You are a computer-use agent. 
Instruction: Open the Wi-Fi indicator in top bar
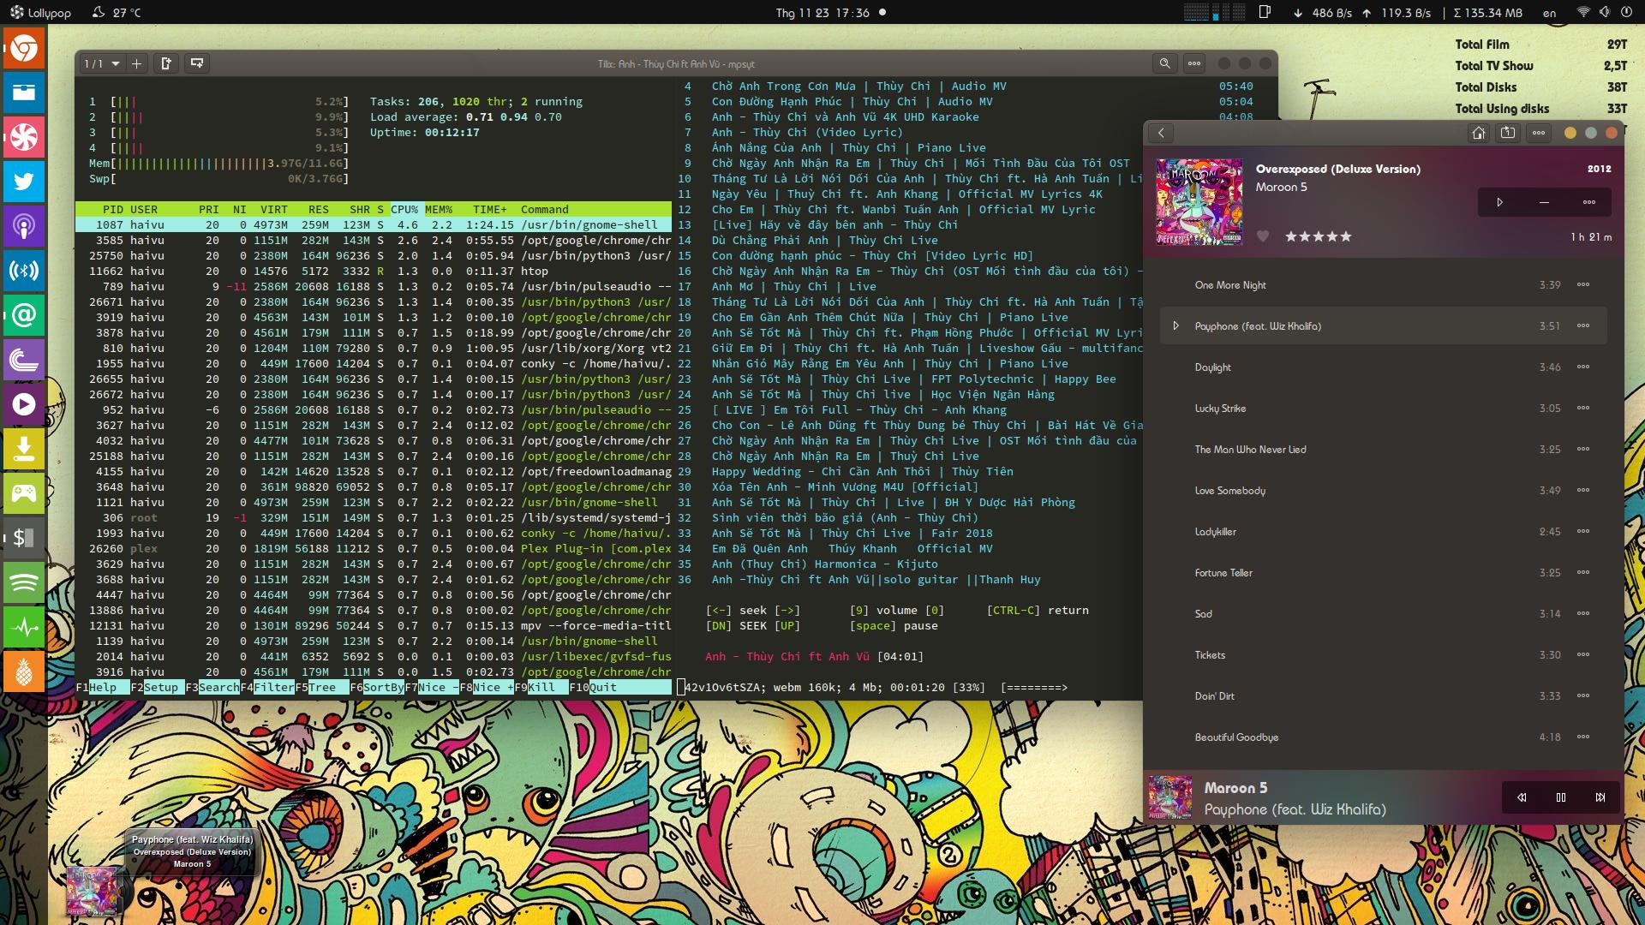[x=1583, y=12]
